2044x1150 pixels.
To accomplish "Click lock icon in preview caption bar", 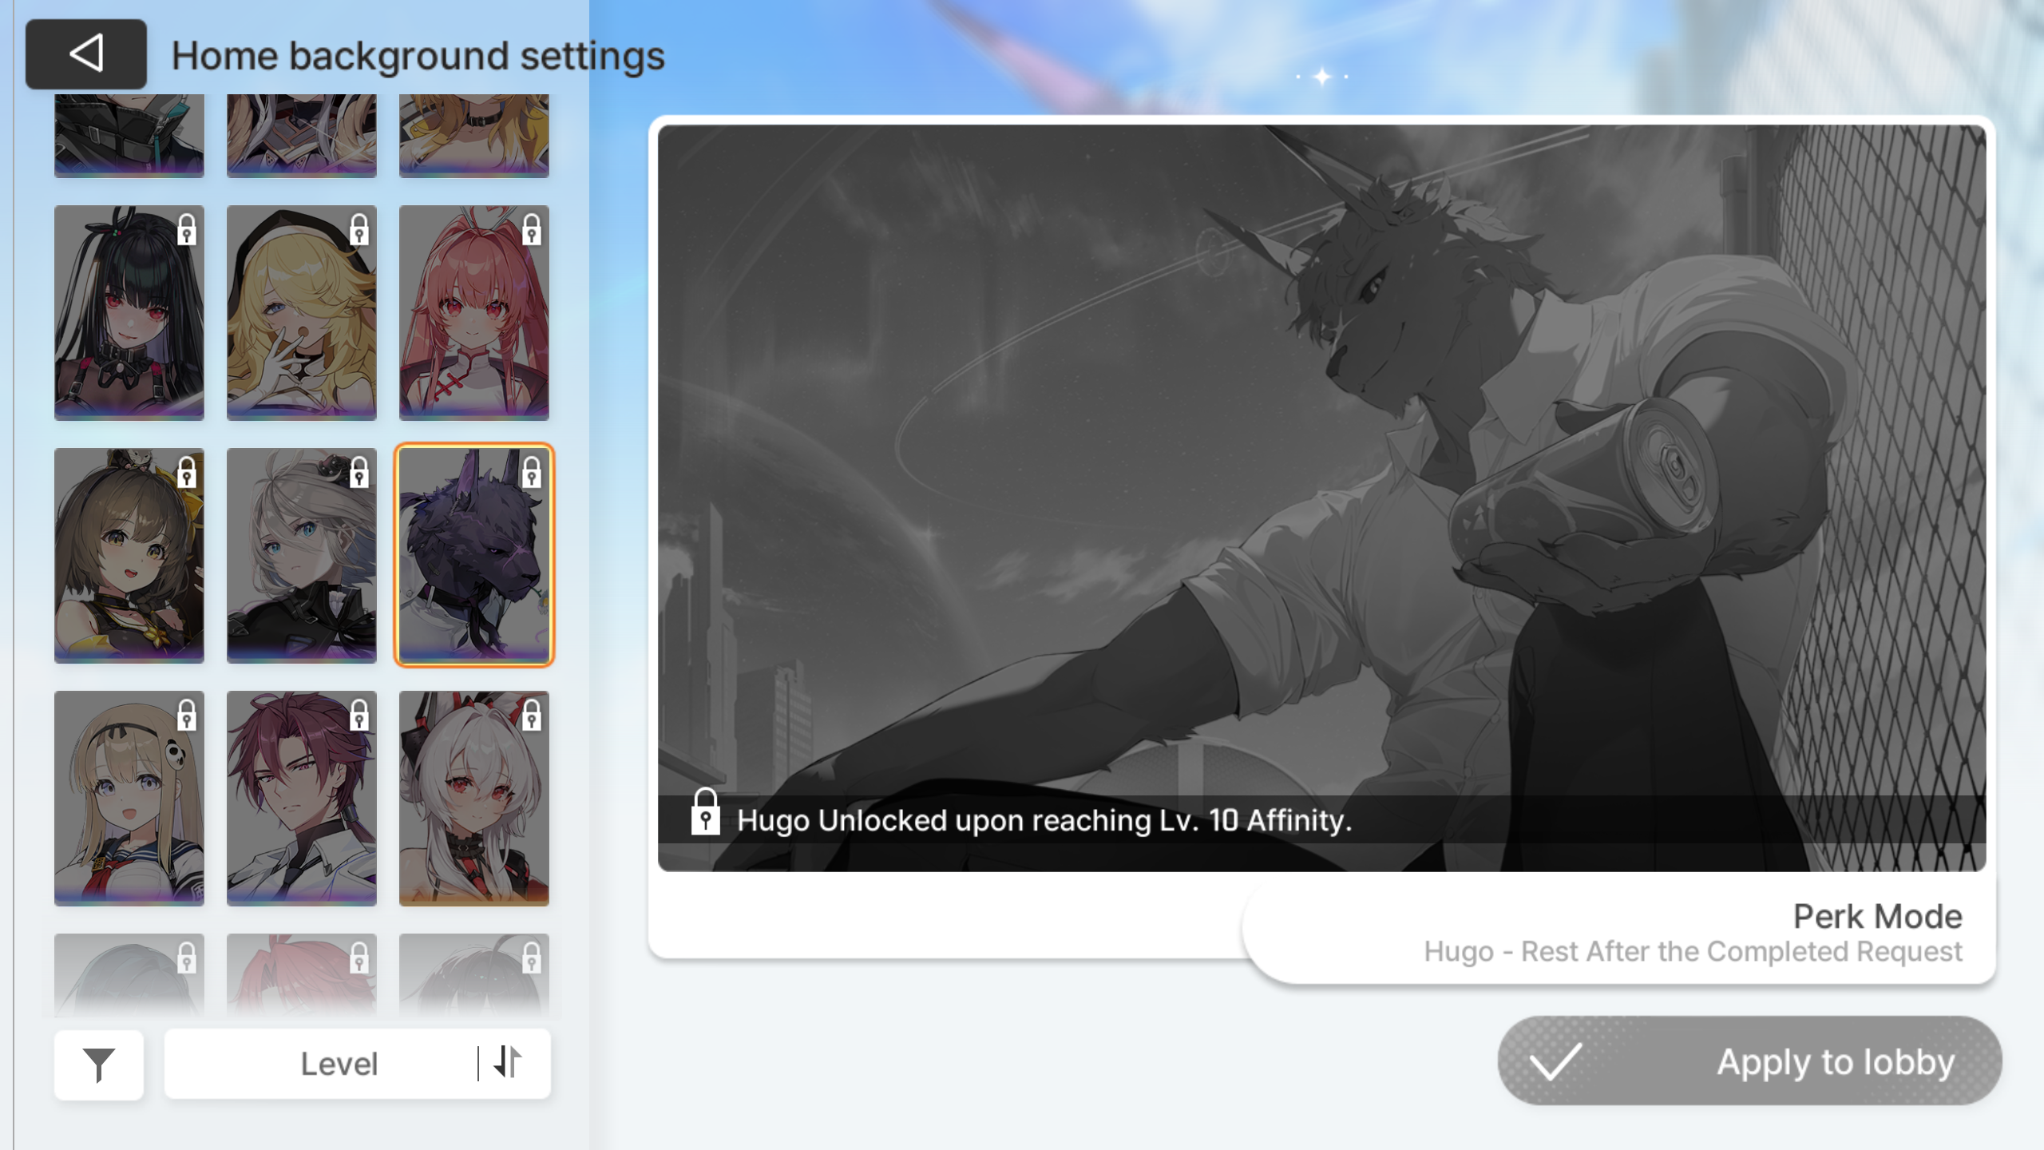I will click(705, 813).
